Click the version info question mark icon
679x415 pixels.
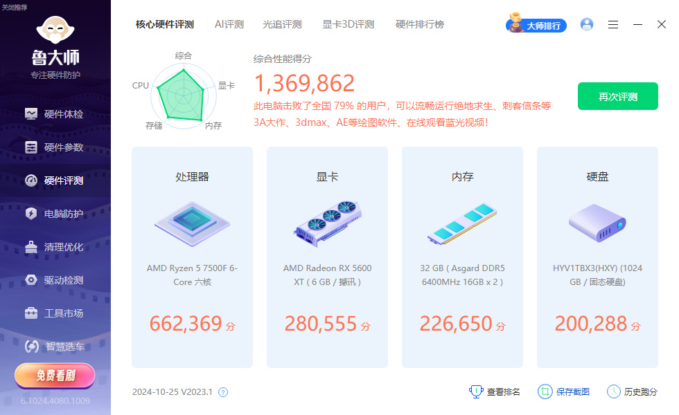point(223,392)
